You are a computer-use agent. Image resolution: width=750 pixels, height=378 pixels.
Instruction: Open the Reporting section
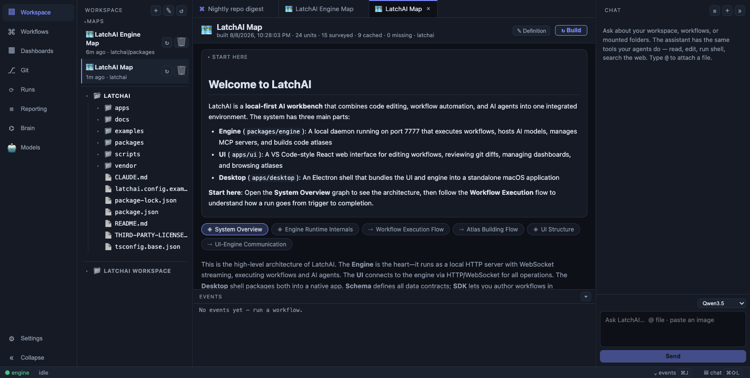click(x=38, y=108)
